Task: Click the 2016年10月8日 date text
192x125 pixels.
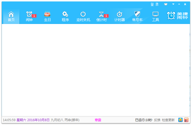Action: coord(38,120)
